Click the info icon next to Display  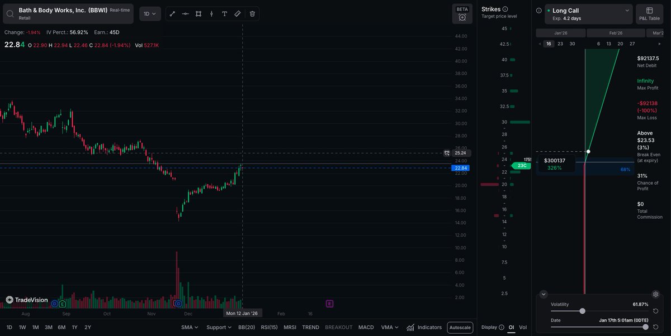point(502,327)
